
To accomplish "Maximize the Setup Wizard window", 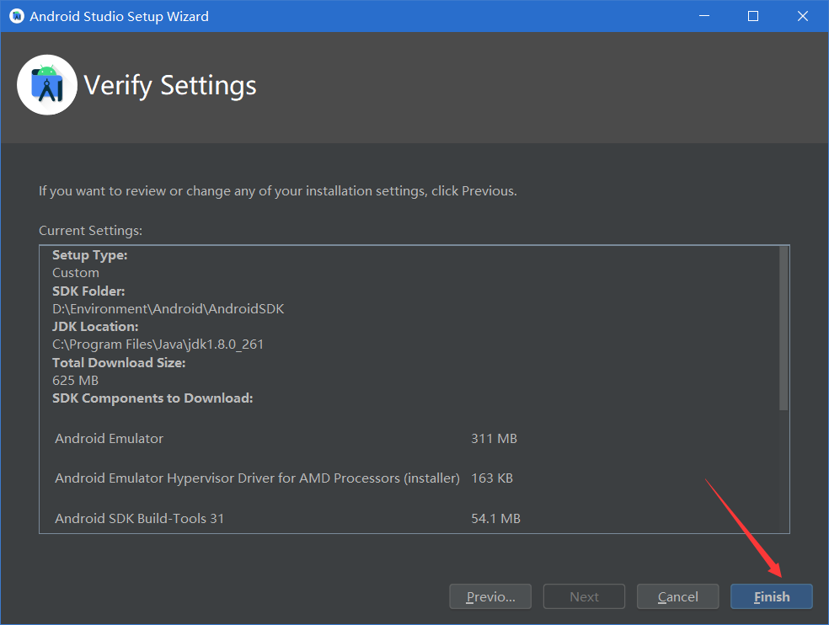I will pos(753,16).
